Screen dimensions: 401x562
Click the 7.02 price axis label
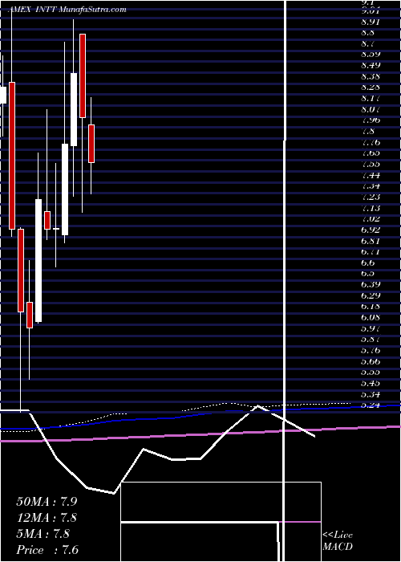coord(371,218)
